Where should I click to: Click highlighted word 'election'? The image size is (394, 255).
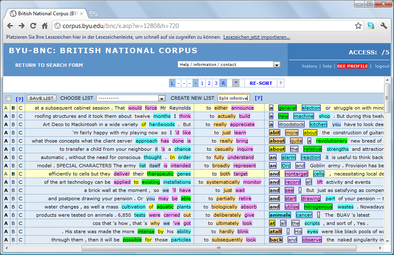click(311, 108)
